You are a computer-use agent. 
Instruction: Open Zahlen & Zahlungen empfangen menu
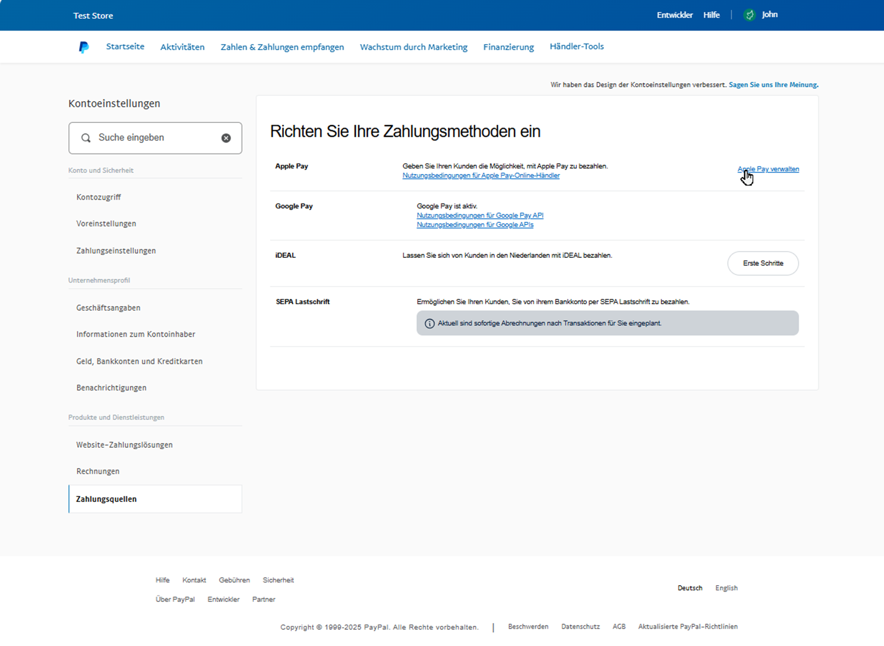[282, 47]
